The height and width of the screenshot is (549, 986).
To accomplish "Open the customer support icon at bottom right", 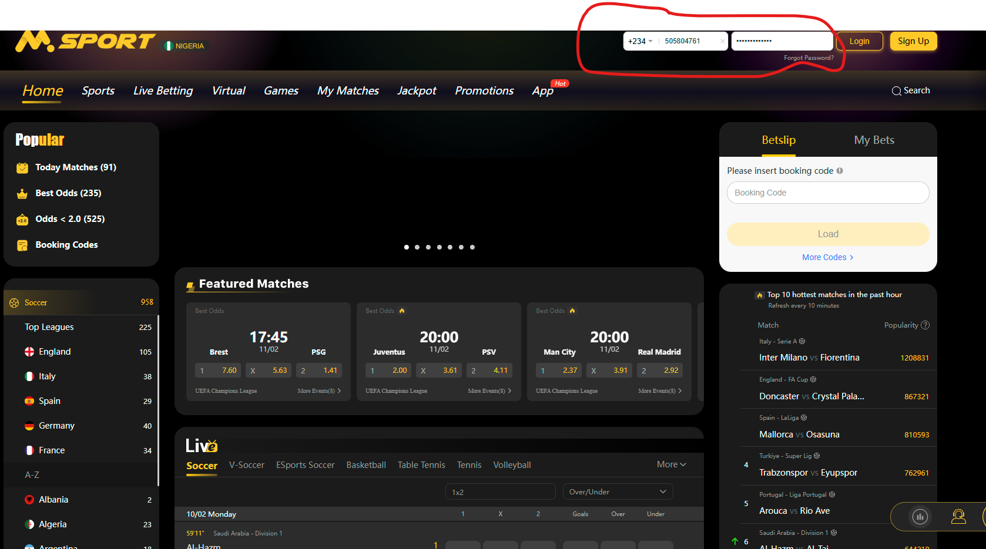I will pos(958,517).
